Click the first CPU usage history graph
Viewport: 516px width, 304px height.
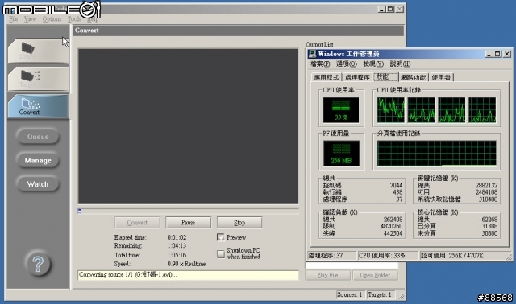tap(390, 110)
